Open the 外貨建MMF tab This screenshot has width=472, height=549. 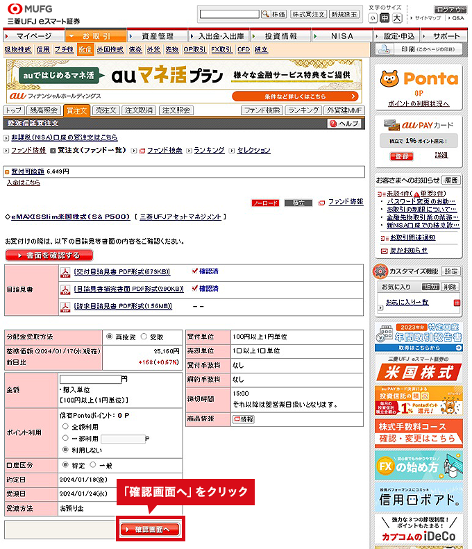(x=344, y=110)
